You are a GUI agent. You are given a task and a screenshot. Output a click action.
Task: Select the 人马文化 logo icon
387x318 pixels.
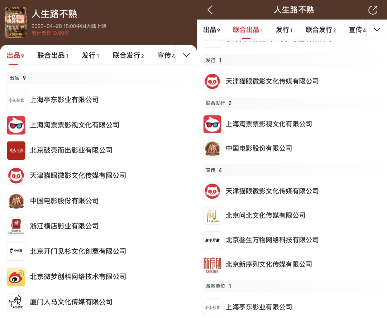[x=16, y=302]
